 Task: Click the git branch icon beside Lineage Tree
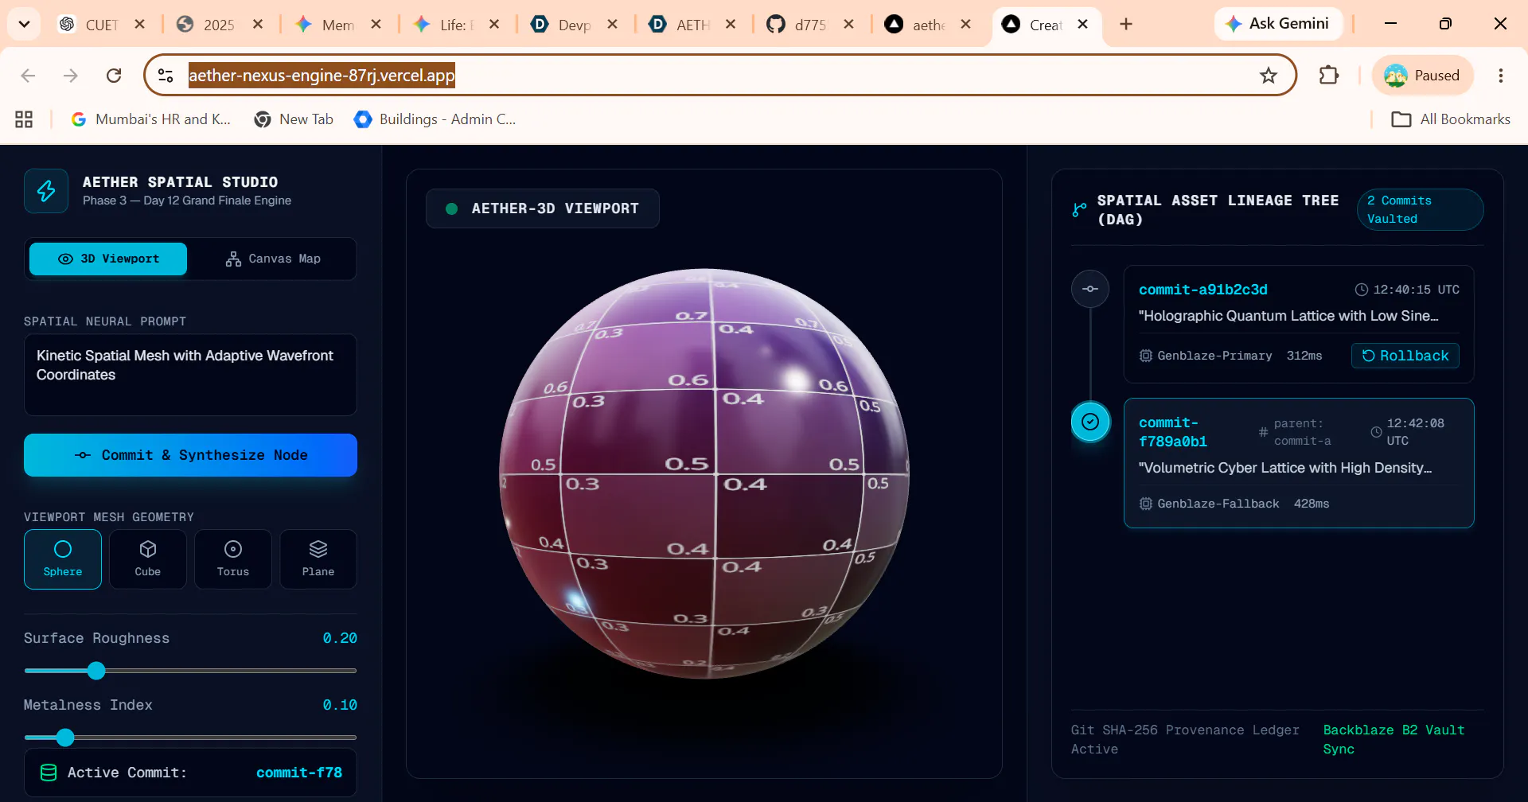point(1079,210)
